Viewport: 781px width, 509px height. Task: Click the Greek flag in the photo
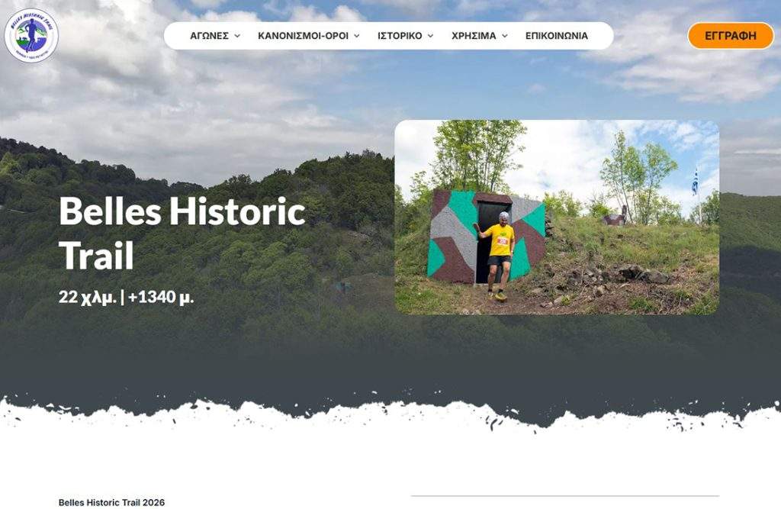tap(695, 182)
